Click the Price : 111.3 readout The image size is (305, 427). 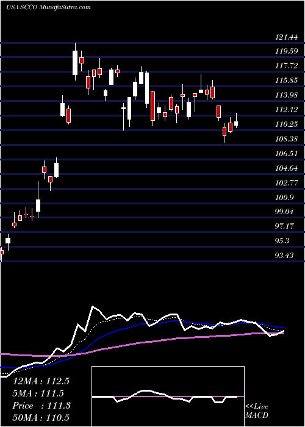coord(41,406)
